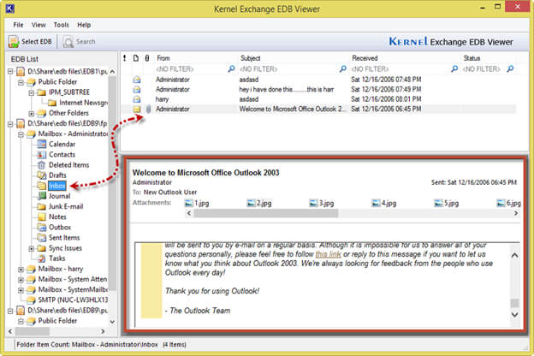
Task: Follow the "this link" hyperlink in the email
Action: point(328,254)
